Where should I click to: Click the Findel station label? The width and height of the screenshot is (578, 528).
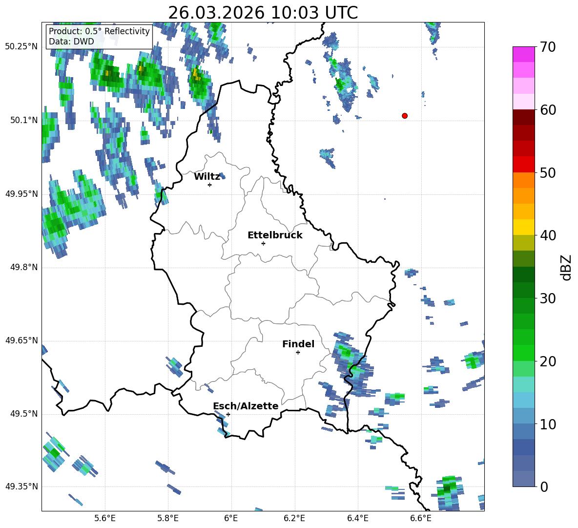click(298, 344)
